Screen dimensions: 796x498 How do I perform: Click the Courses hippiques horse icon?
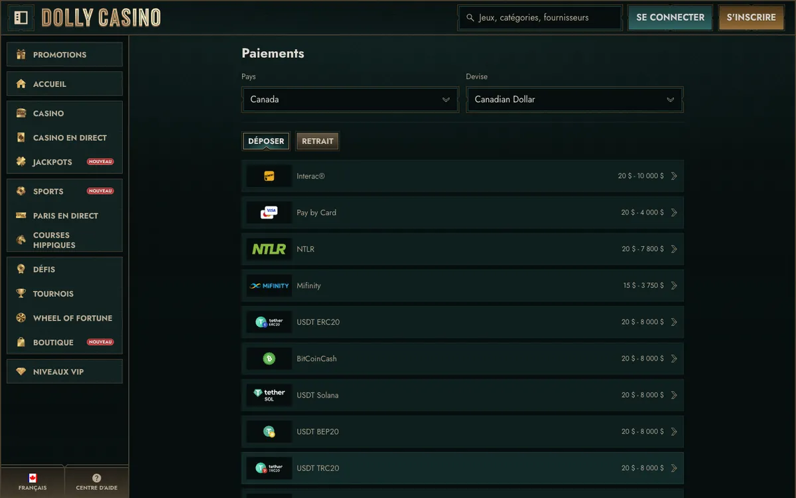[21, 240]
